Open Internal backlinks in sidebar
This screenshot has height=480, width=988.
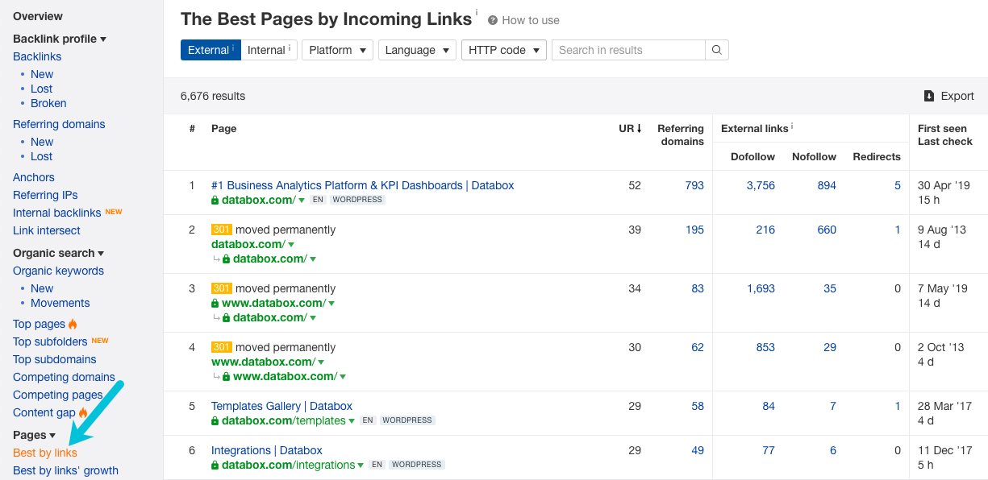coord(56,213)
